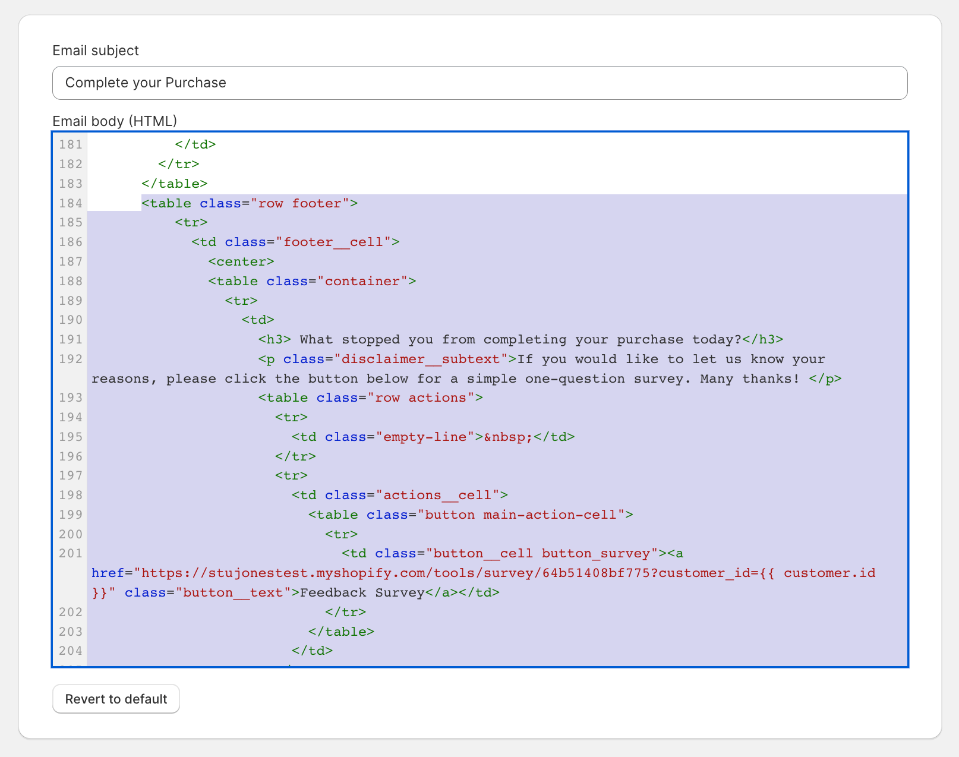Click the </td> tag on line 204
Screen dimensions: 959x757
pos(313,651)
